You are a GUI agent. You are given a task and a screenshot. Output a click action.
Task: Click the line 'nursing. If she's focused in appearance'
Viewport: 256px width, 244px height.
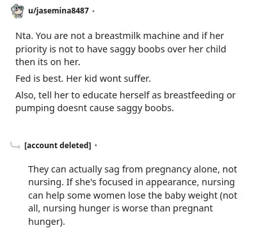pyautogui.click(x=131, y=183)
